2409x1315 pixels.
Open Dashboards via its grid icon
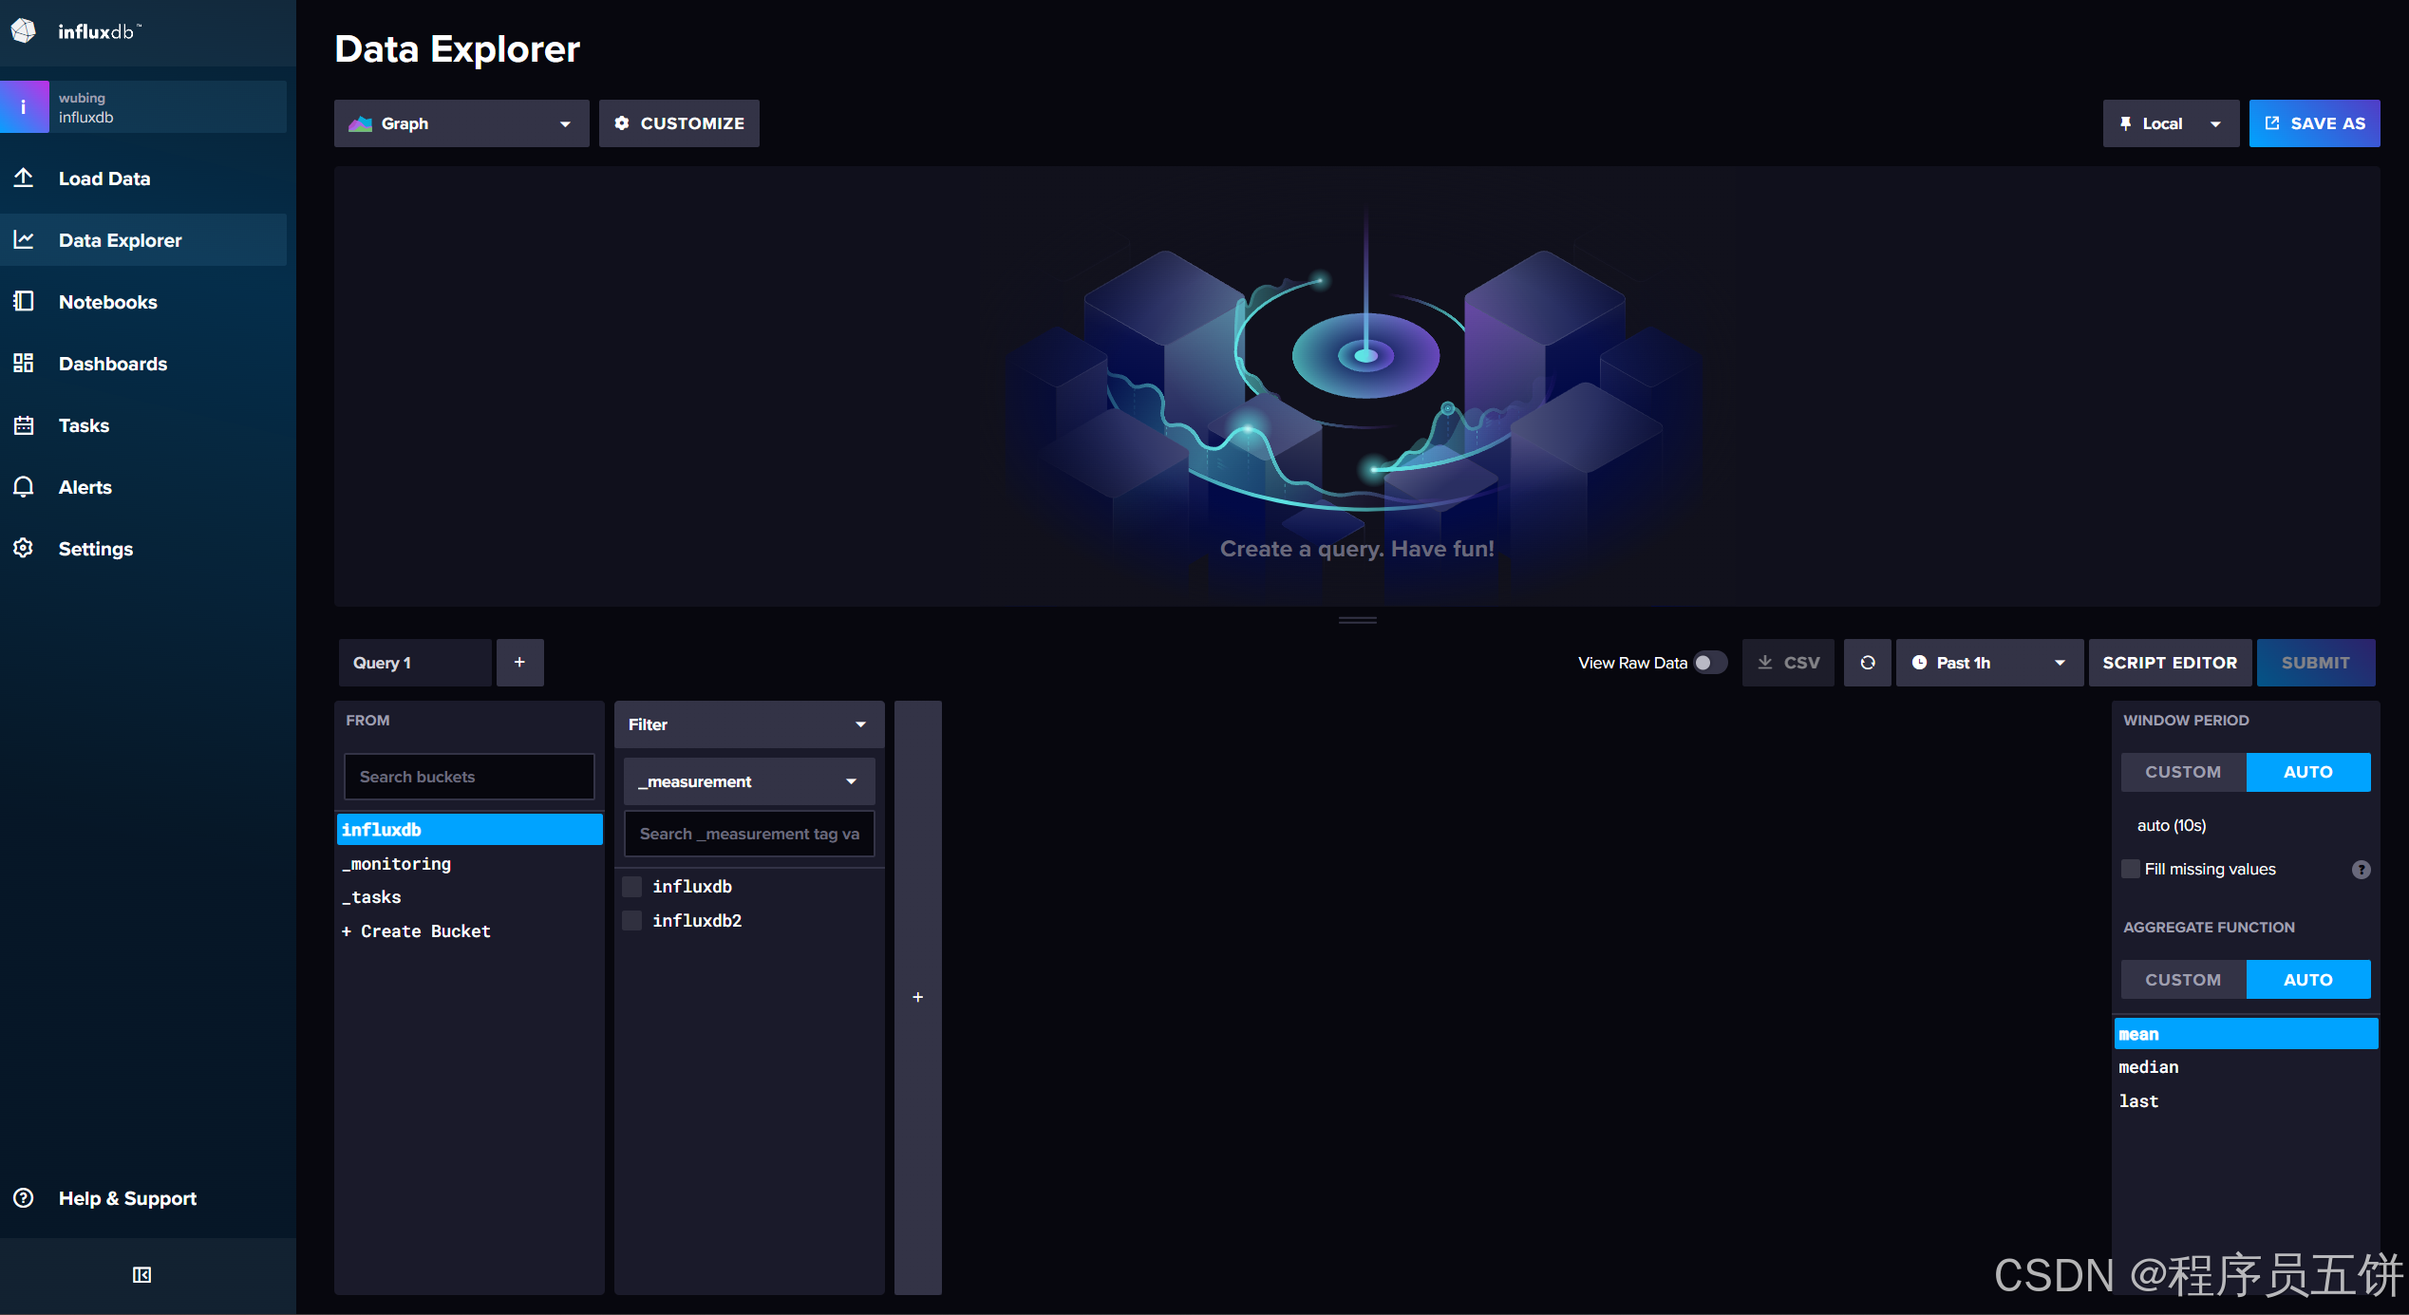(x=24, y=363)
